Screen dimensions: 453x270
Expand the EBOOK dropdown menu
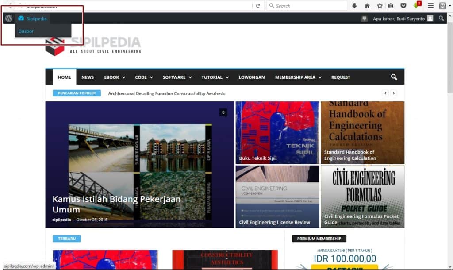coord(115,77)
